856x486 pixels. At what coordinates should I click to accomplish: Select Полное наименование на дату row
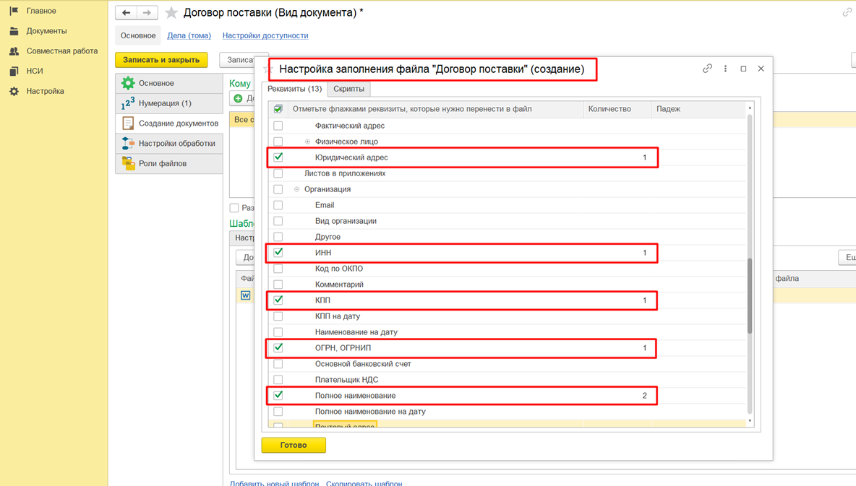pyautogui.click(x=507, y=412)
